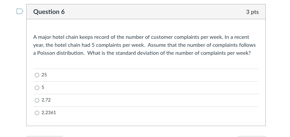The image size is (290, 137).
Task: Mark the 2.2361 radio button
Action: pyautogui.click(x=37, y=113)
